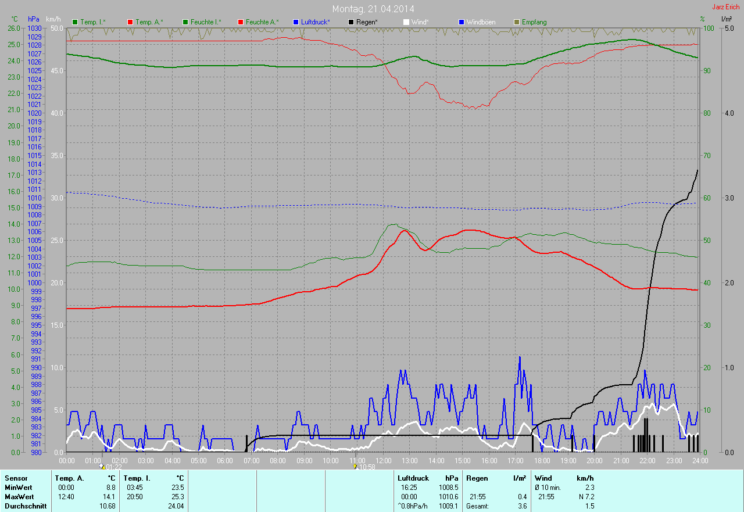Click the blue swatch beside Luftdruck*

click(296, 22)
